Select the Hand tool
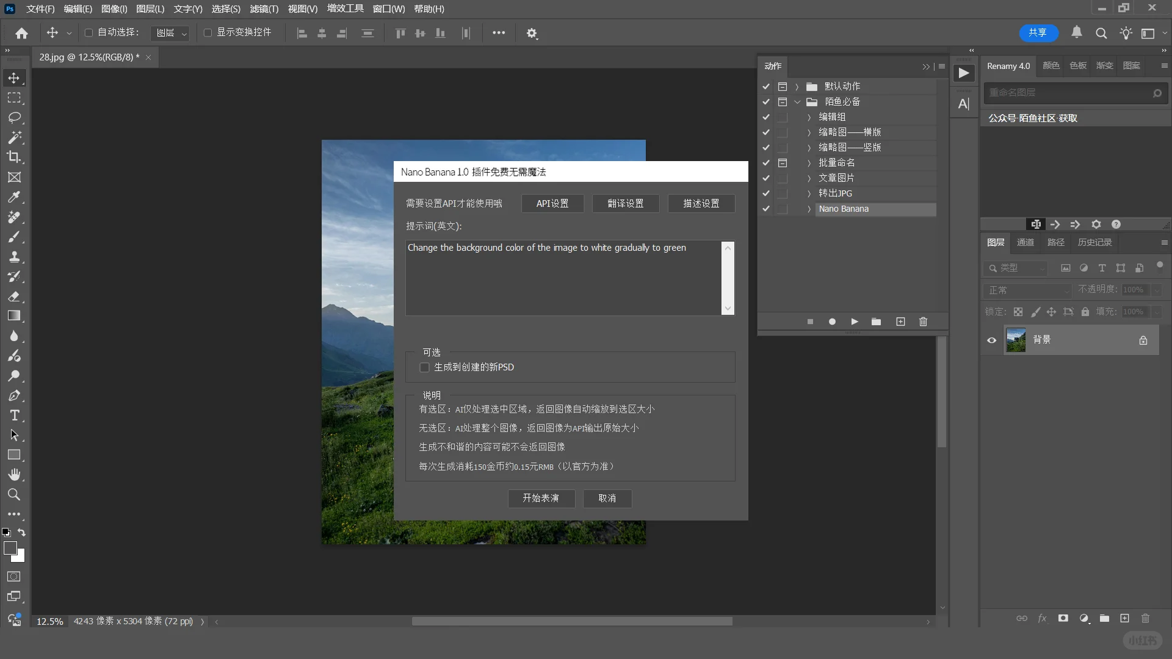This screenshot has height=659, width=1172. click(x=14, y=475)
